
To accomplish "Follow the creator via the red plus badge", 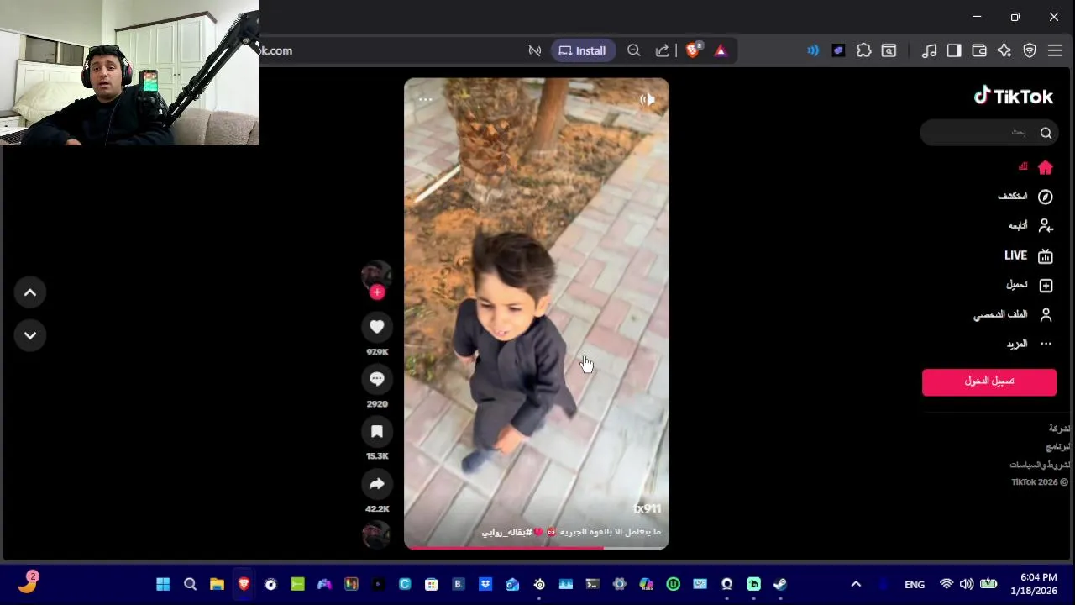I will (377, 292).
